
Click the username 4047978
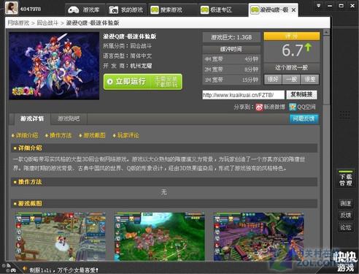click(x=31, y=9)
